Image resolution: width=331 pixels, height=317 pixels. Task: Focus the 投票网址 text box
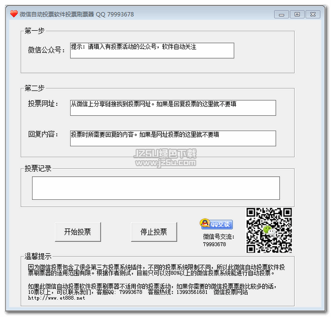173,108
